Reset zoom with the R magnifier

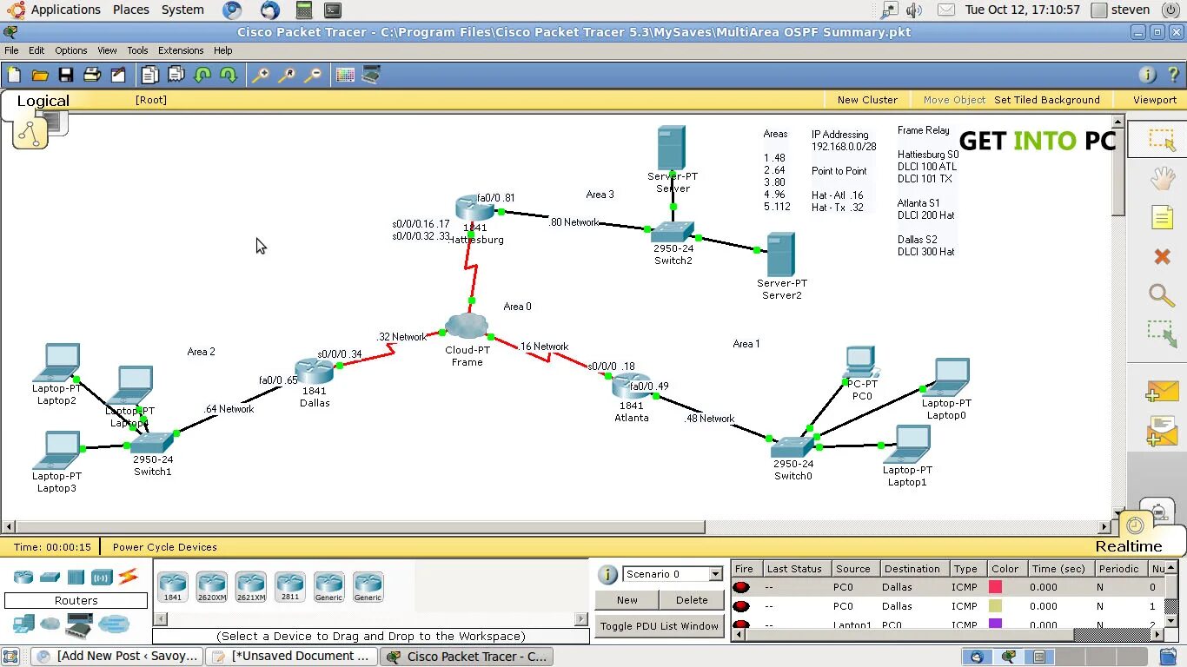(287, 75)
